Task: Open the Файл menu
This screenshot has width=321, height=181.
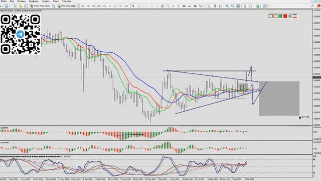Action: [x=4, y=1]
